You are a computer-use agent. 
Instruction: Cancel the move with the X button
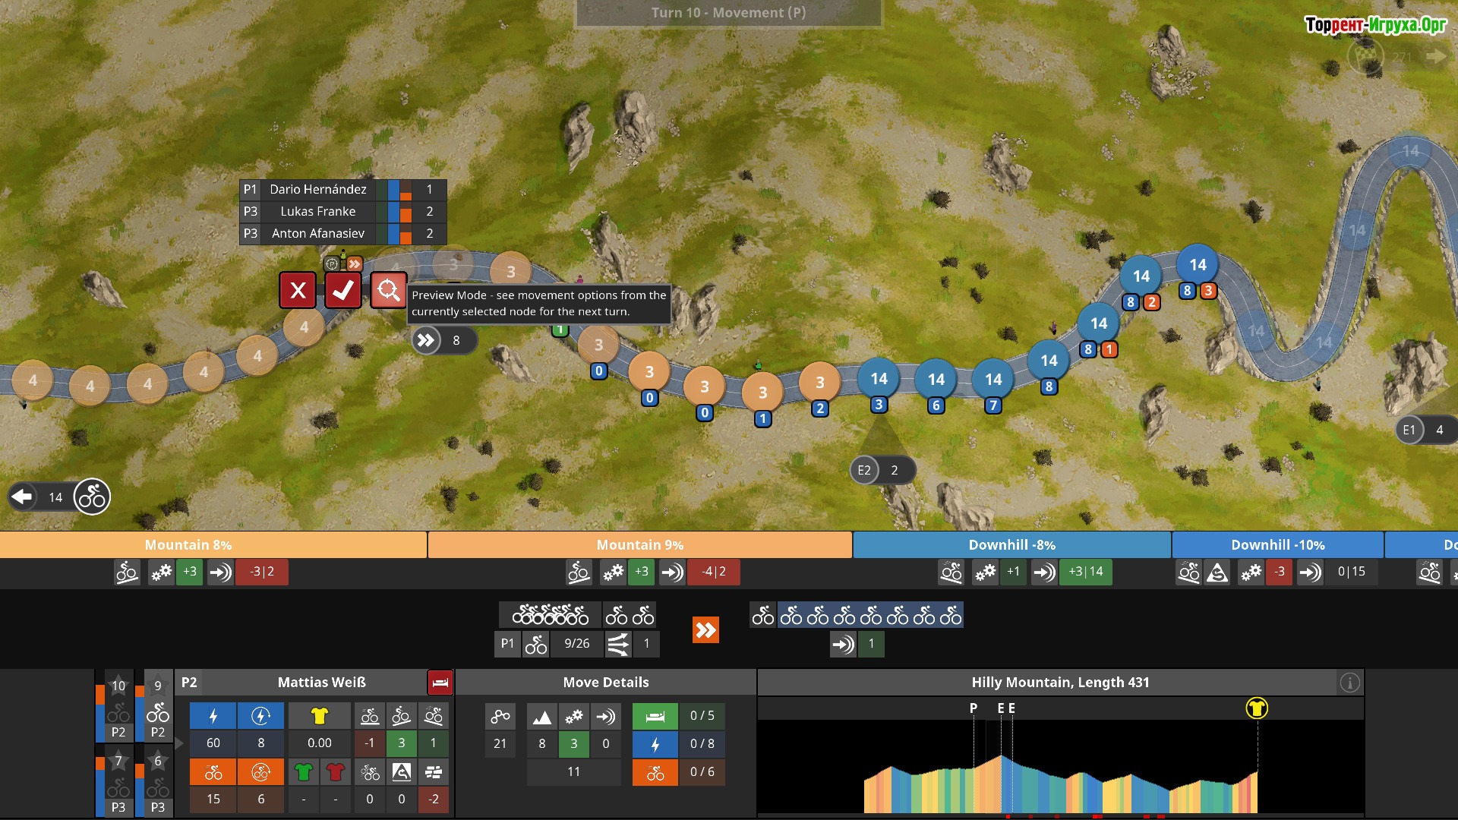(x=298, y=290)
